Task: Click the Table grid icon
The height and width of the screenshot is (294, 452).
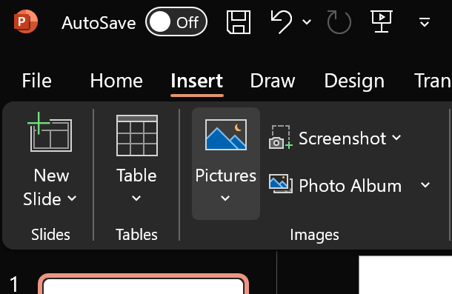Action: pyautogui.click(x=137, y=136)
